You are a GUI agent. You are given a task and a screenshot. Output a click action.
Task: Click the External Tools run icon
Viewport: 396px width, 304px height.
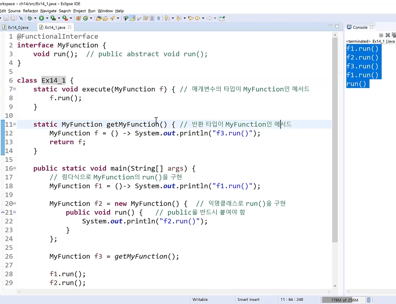(65, 18)
